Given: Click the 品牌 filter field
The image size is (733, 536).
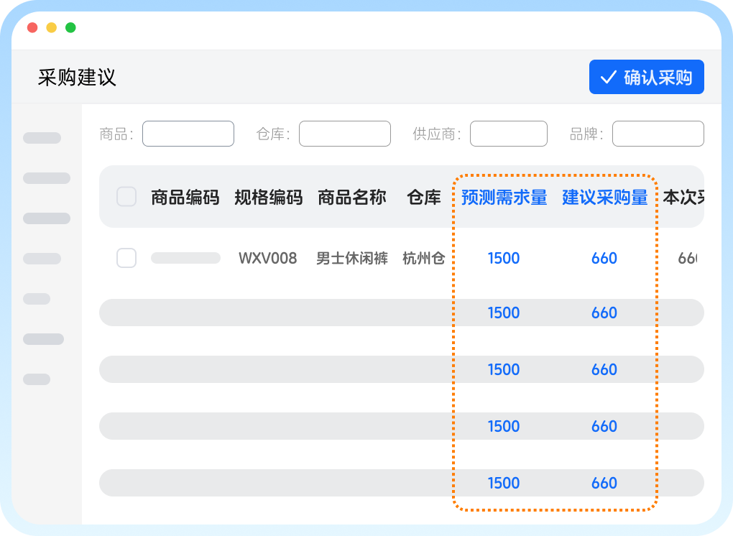Looking at the screenshot, I should click(x=658, y=134).
